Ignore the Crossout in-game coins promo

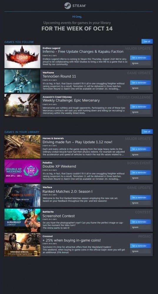pos(140,251)
